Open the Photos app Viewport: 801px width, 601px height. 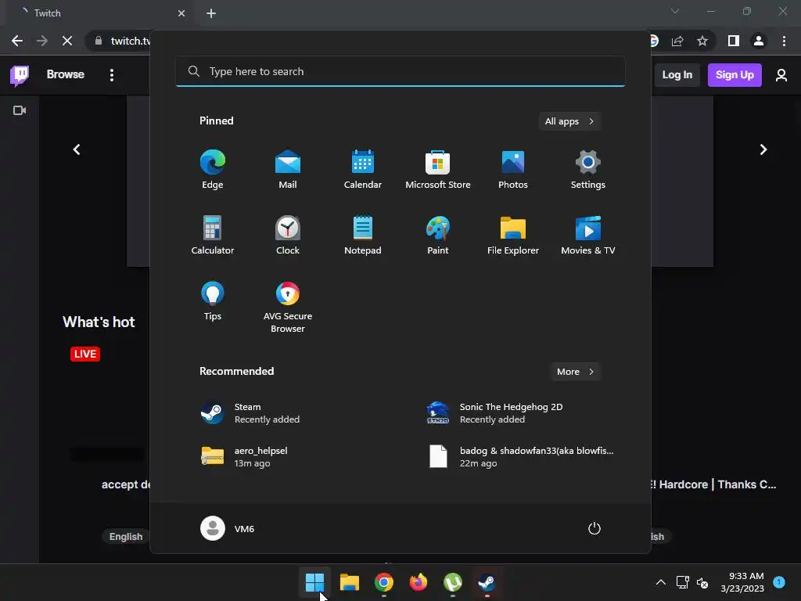[x=513, y=169]
